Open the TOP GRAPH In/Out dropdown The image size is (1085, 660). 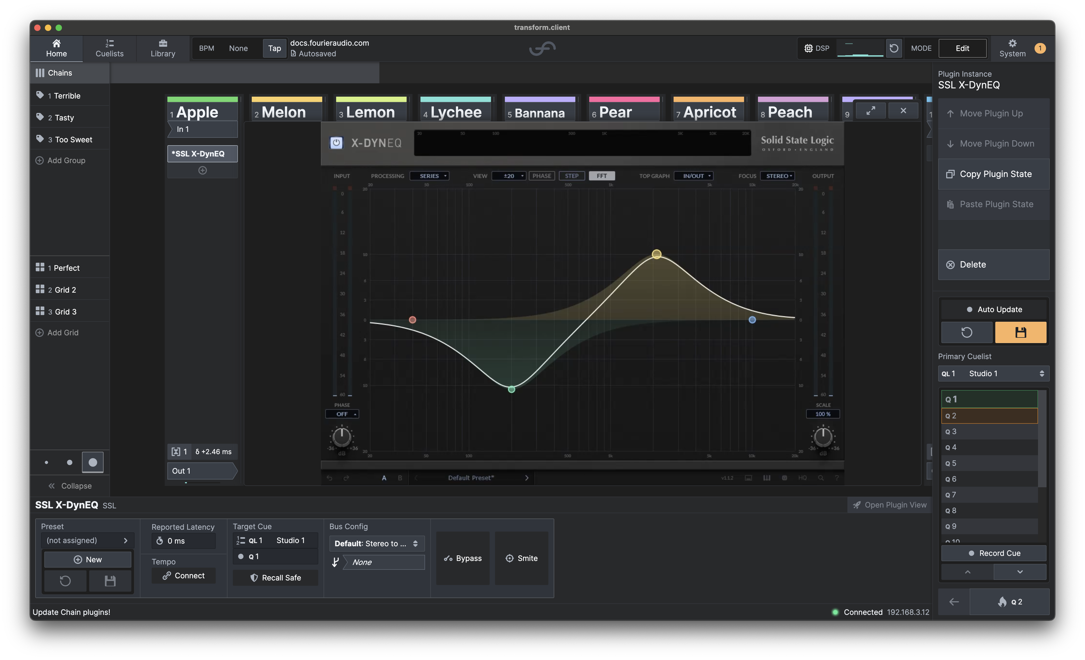tap(694, 176)
